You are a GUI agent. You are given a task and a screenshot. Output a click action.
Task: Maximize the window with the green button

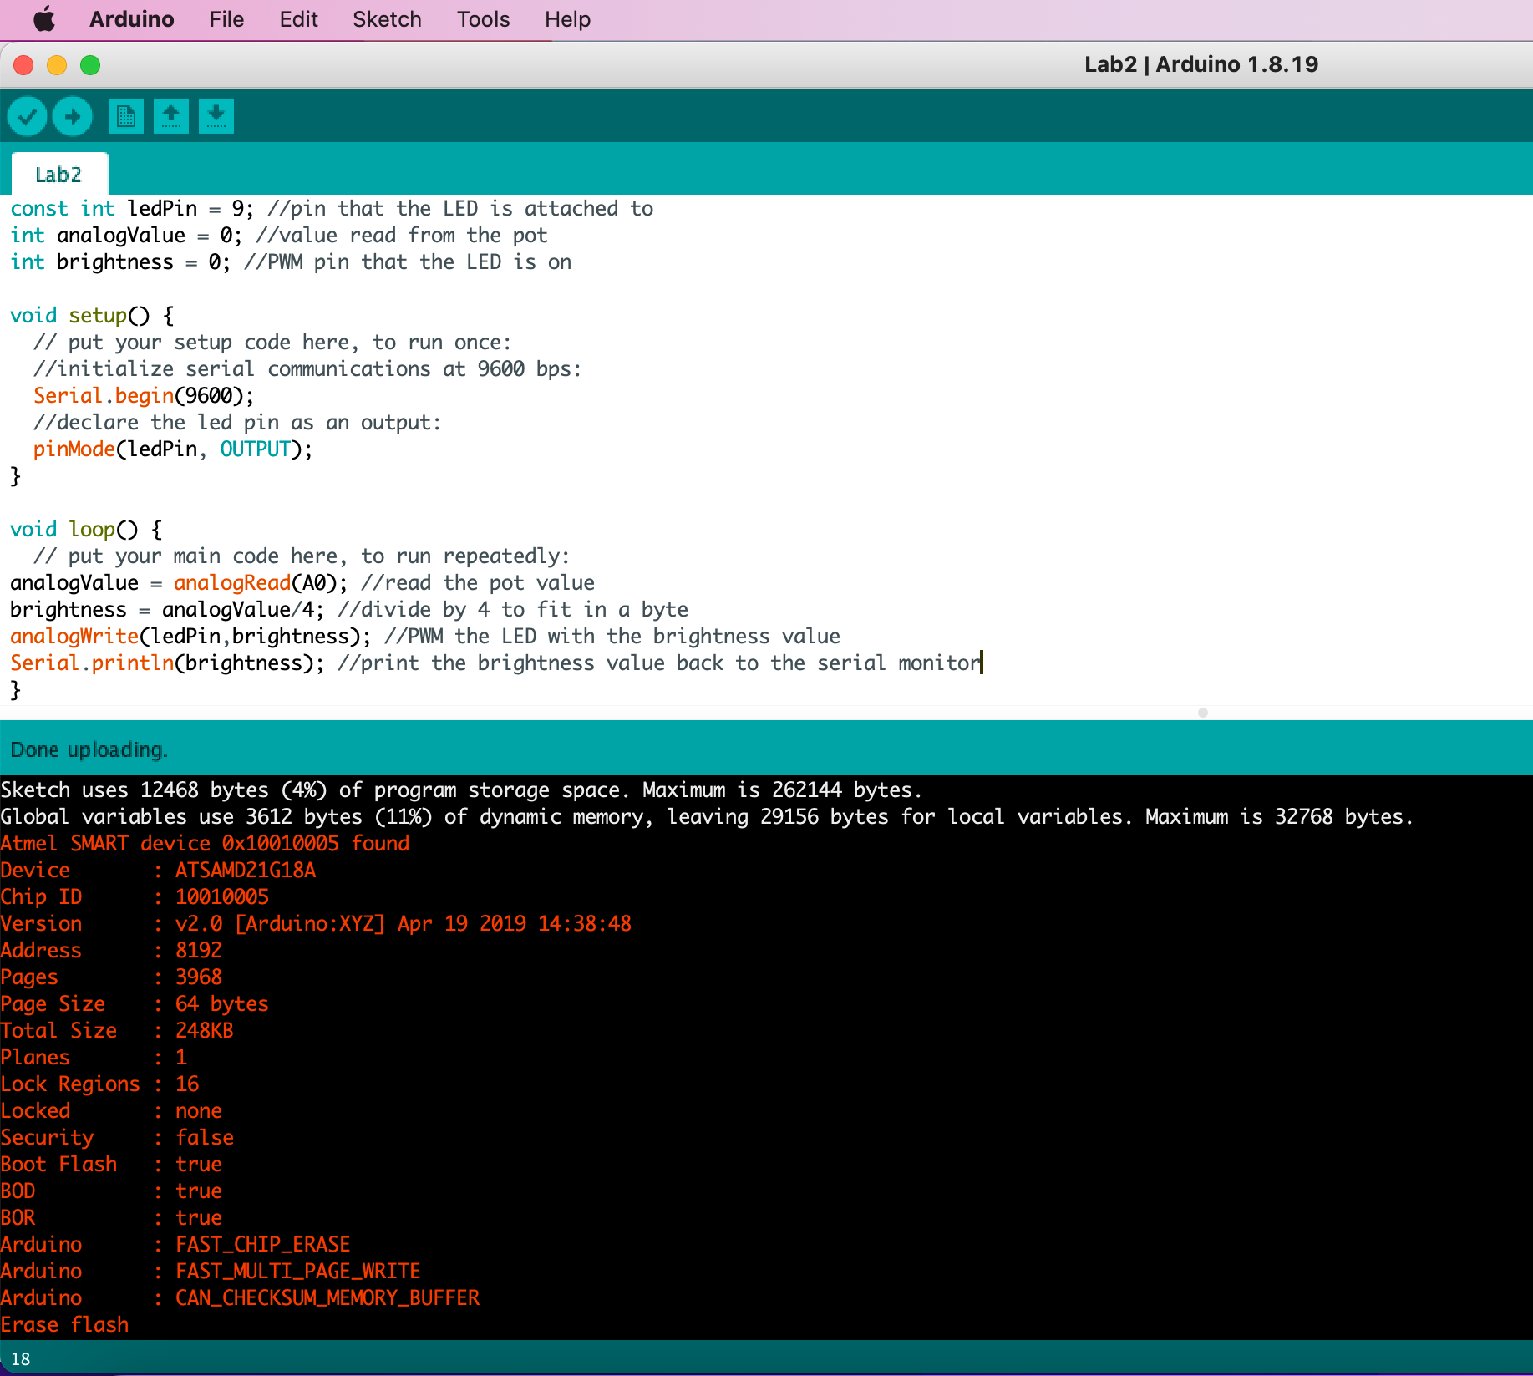pos(90,65)
